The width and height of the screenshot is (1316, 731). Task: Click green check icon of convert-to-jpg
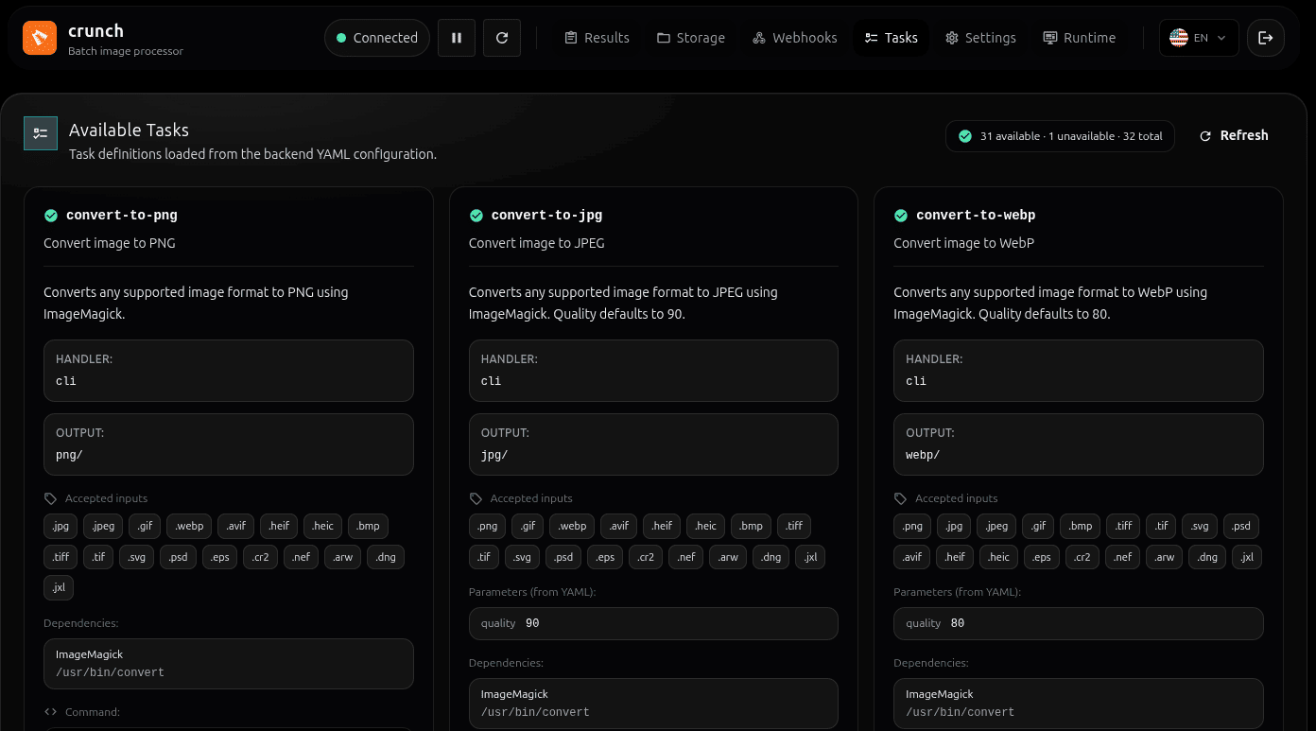[x=476, y=216]
